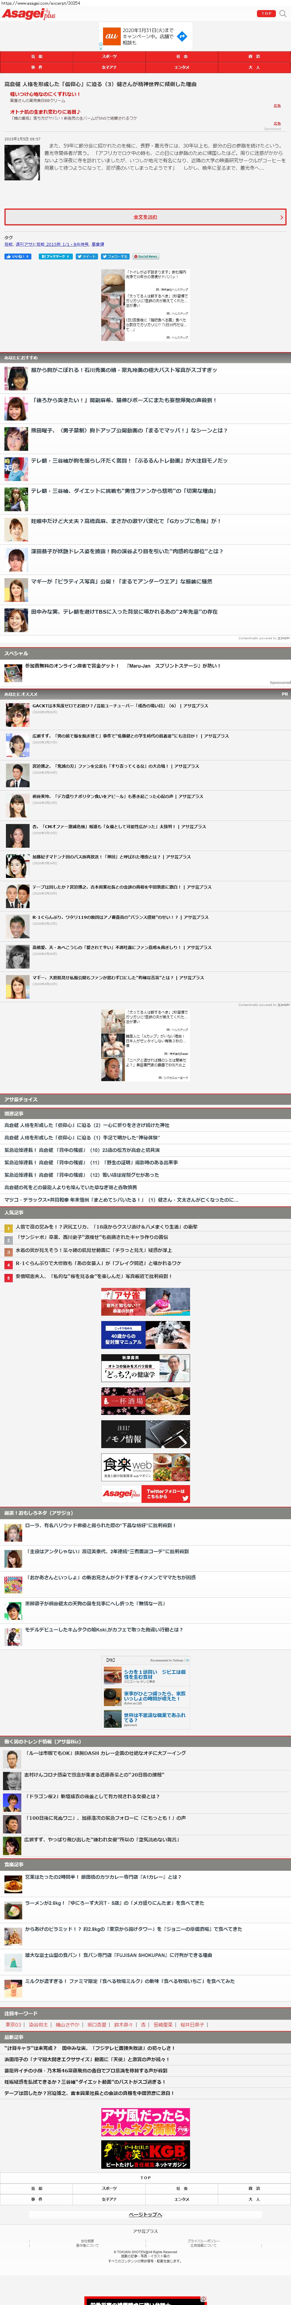This screenshot has width=291, height=2305.
Task: Expand the full article with 全文を読む
Action: click(x=145, y=217)
